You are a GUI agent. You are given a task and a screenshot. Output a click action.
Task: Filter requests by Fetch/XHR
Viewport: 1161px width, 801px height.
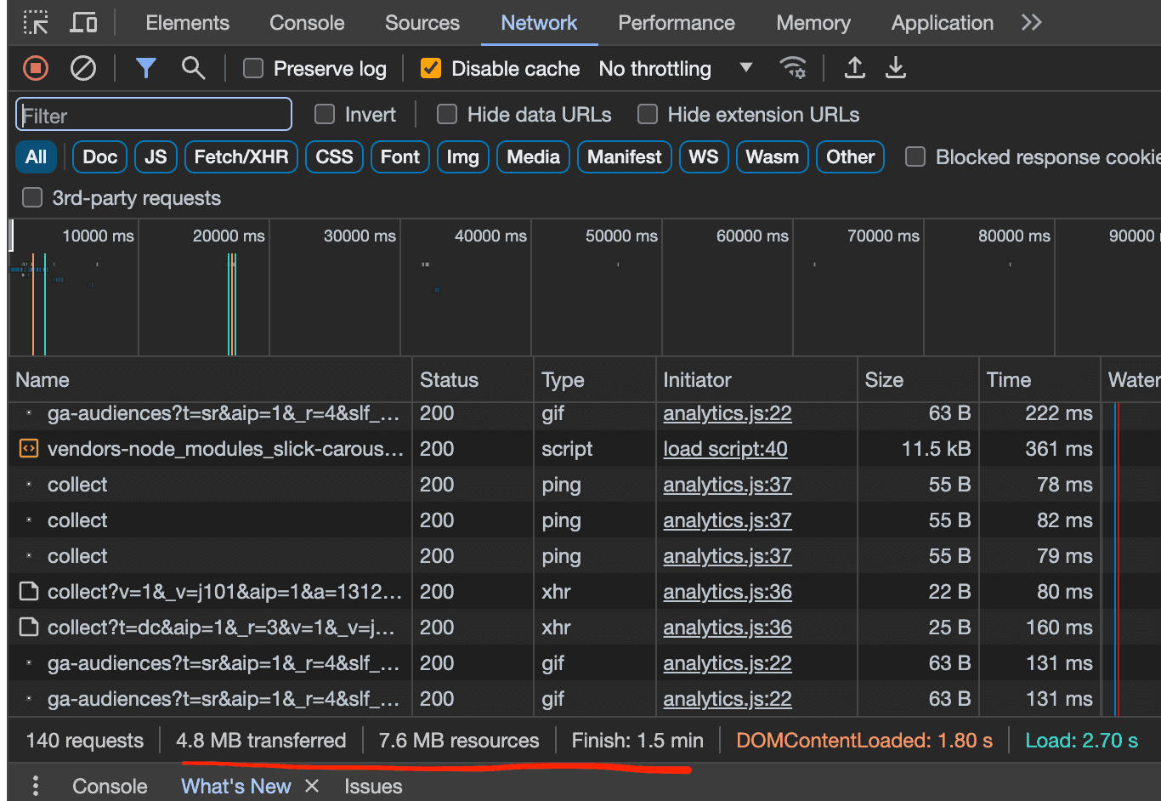(241, 156)
